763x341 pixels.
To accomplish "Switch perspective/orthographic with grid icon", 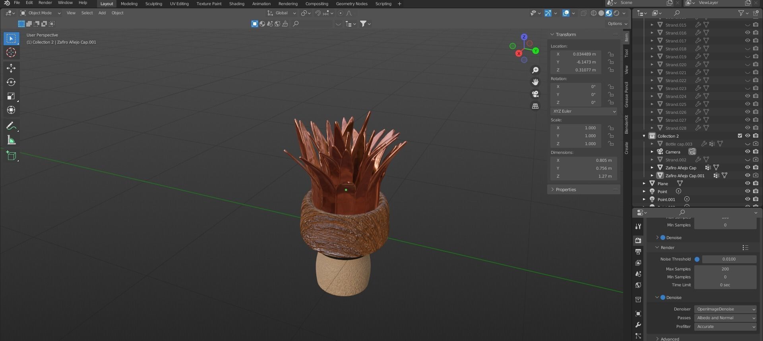I will coord(535,106).
